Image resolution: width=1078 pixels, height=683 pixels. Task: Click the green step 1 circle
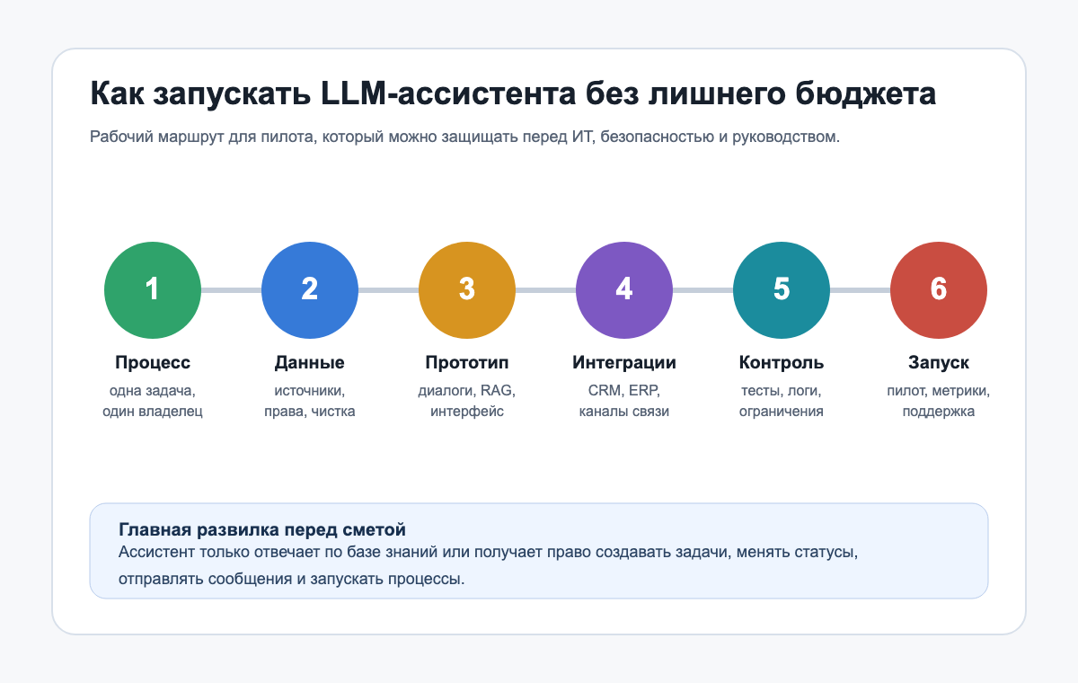[153, 289]
